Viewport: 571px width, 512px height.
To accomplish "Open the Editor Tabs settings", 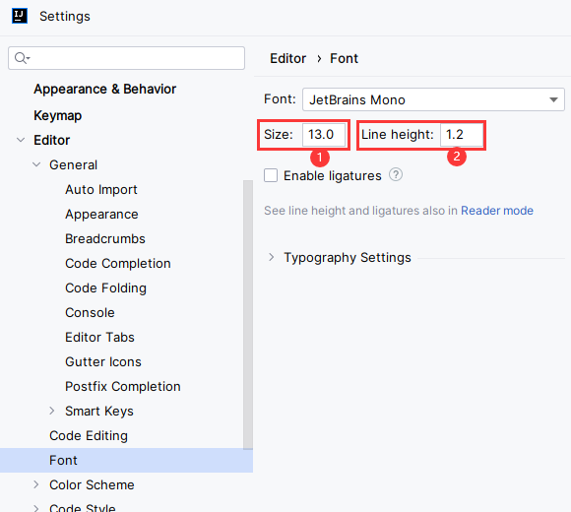I will (x=99, y=337).
